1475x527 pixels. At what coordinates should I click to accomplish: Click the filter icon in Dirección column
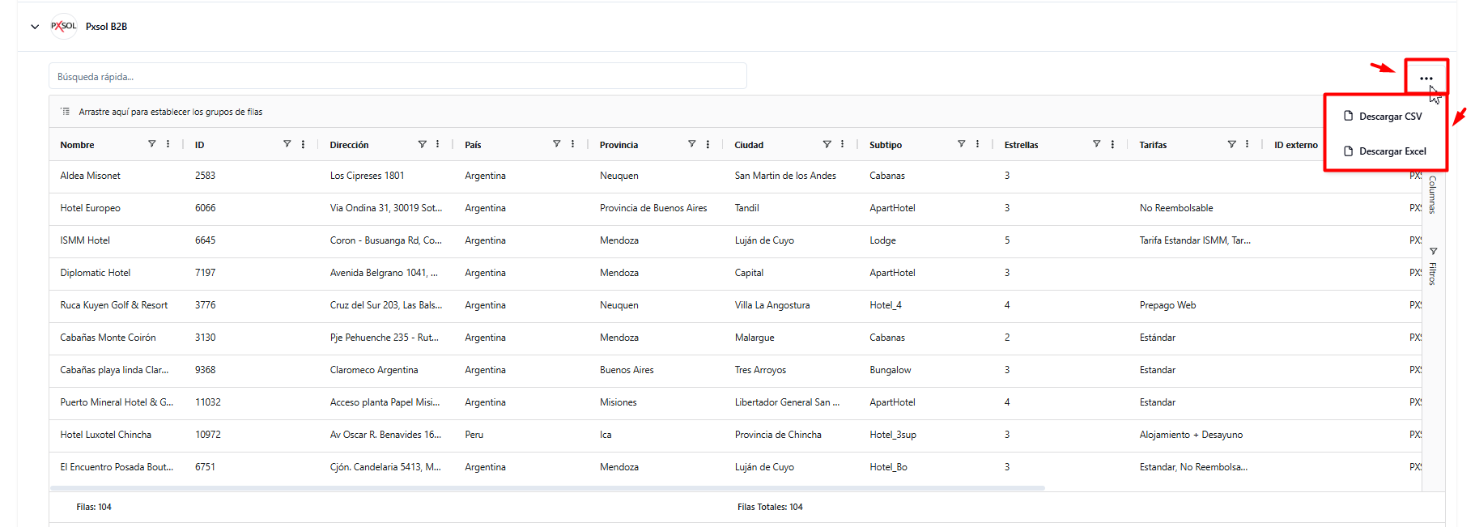click(422, 144)
